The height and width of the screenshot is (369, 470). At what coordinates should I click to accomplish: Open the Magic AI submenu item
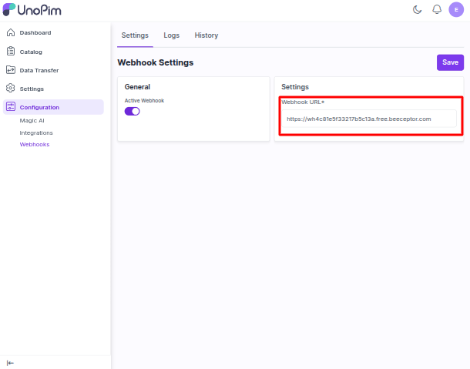(x=32, y=121)
